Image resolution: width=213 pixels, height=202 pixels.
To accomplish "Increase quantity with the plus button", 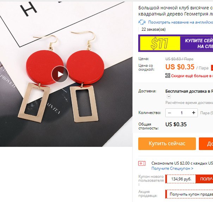I will click(194, 113).
